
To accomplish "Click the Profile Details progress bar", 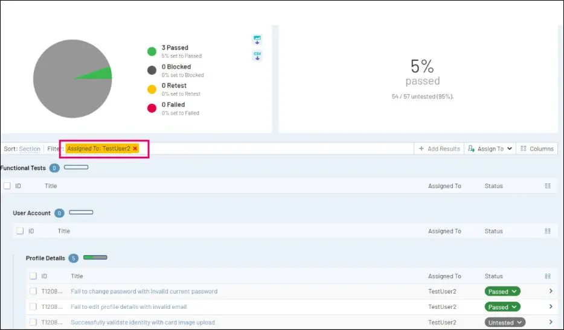I will [x=95, y=258].
